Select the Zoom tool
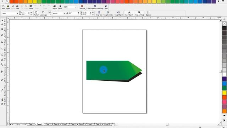Screen dimensions: 227x128 (2, 29)
